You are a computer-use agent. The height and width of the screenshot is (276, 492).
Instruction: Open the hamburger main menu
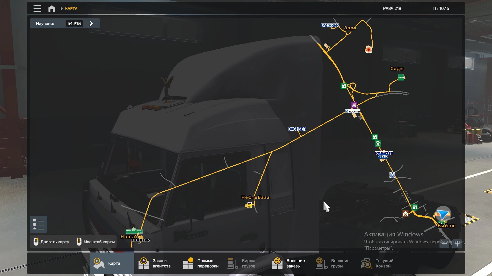pos(37,8)
